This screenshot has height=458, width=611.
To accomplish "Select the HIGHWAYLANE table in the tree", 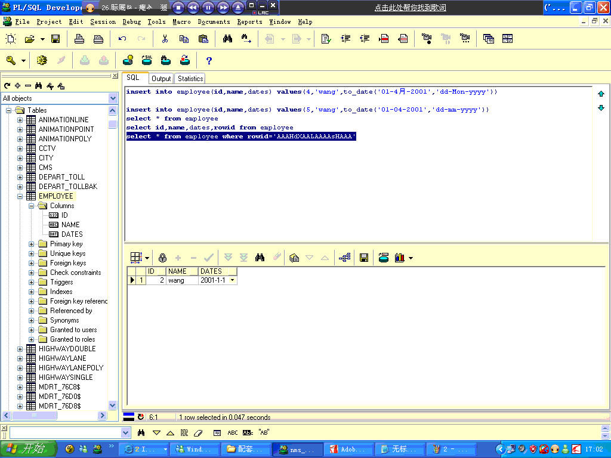I will (62, 358).
